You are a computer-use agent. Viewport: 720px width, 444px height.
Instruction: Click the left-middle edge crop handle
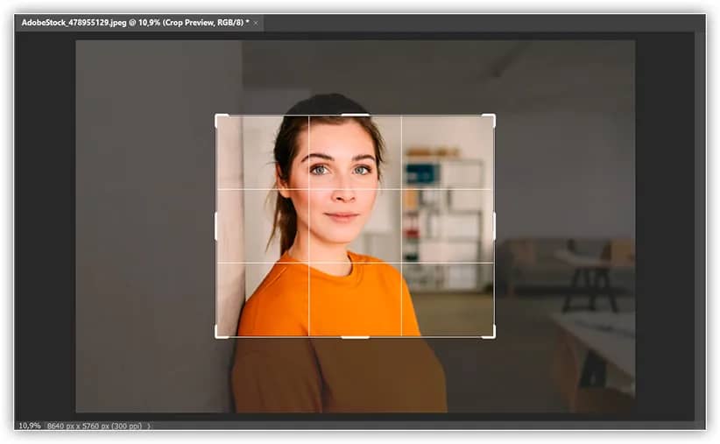[x=216, y=226]
